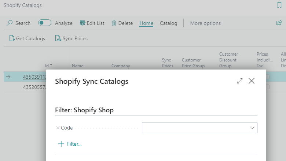286x161 pixels.
Task: Expand the Shopify Sync Catalogs dialog
Action: coord(240,81)
